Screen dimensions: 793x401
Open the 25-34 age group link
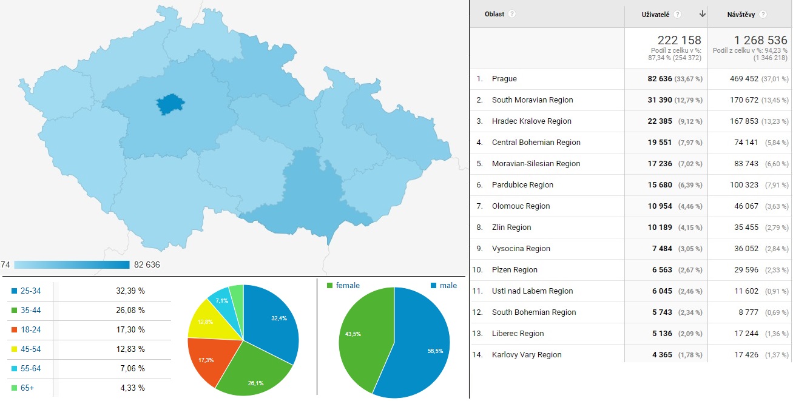[30, 291]
